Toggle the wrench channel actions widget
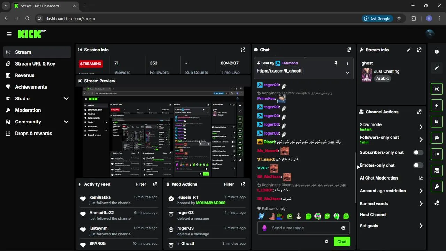Screen dimensions: 446x251 437,187
